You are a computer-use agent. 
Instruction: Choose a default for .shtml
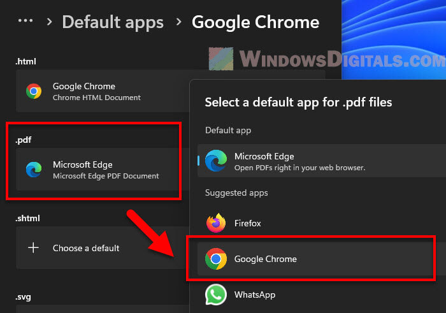coord(103,248)
